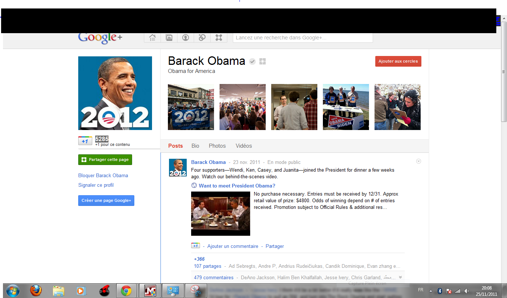The height and width of the screenshot is (298, 507).
Task: Click 'Ajouter un commentaire' link
Action: coord(233,246)
